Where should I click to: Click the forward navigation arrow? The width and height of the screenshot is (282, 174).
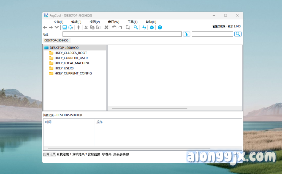(x=51, y=27)
